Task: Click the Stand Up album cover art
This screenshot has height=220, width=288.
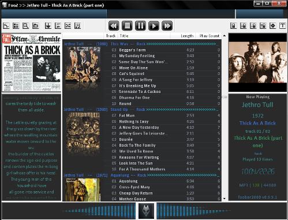Action: point(83,131)
